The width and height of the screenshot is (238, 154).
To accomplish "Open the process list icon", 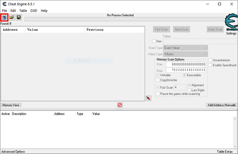I will [4, 17].
